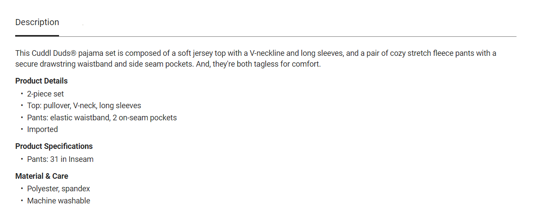The height and width of the screenshot is (219, 533).
Task: Click the Product Details heading
Action: click(41, 81)
